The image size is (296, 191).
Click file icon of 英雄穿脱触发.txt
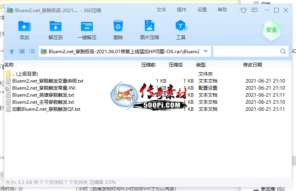point(8,95)
